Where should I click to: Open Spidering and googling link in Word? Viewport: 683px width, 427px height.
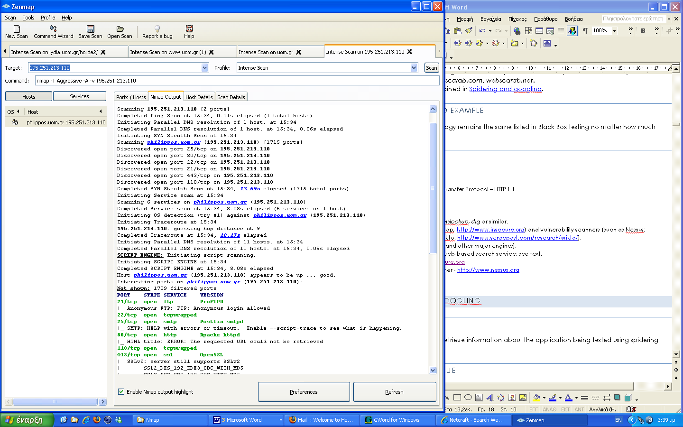[x=505, y=89]
